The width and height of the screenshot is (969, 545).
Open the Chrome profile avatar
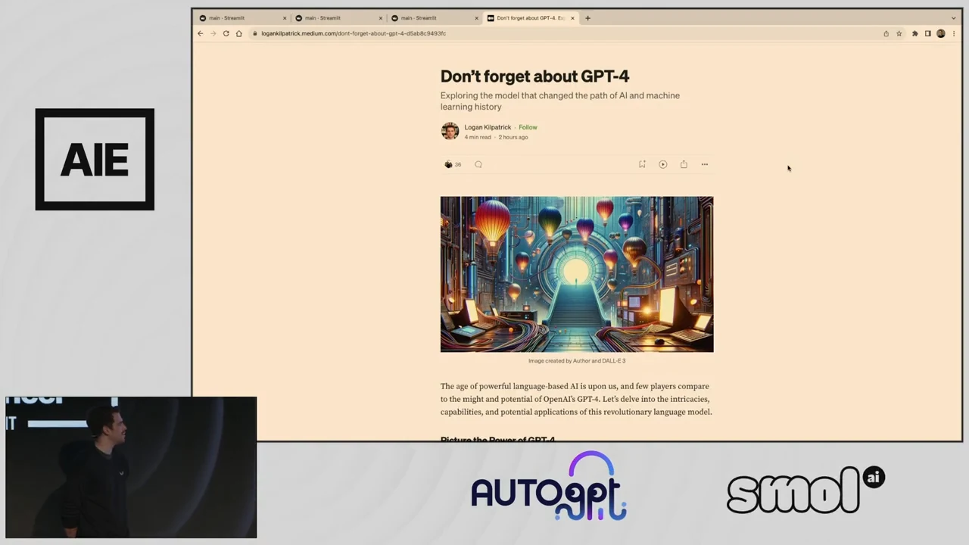[941, 33]
